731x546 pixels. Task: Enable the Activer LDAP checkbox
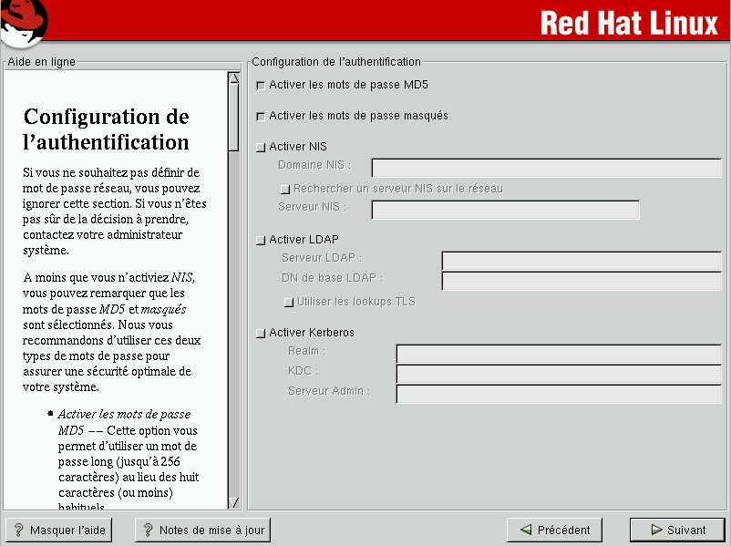(x=262, y=241)
